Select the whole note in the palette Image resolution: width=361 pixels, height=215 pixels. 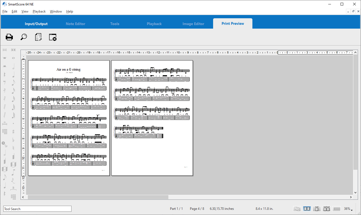(13, 58)
